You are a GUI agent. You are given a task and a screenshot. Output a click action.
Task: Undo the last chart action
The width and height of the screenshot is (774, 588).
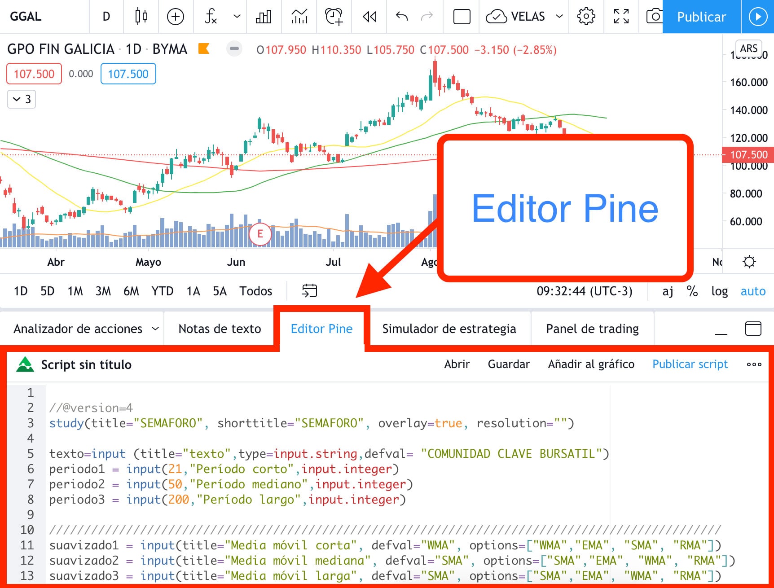(x=401, y=17)
